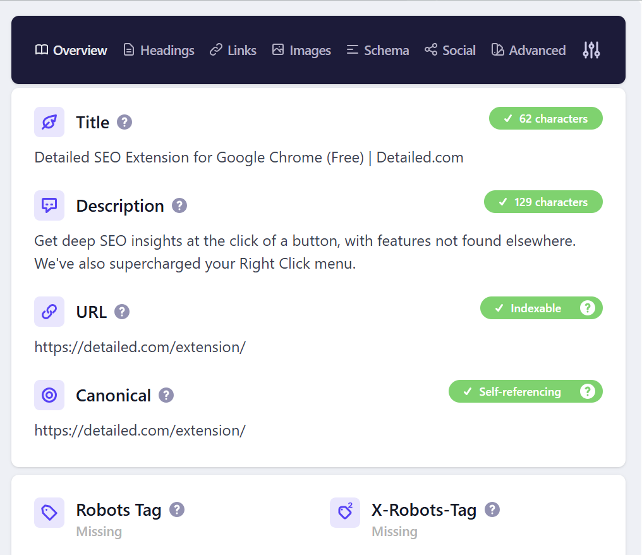Click the Title section feather icon
The width and height of the screenshot is (642, 555).
[49, 122]
